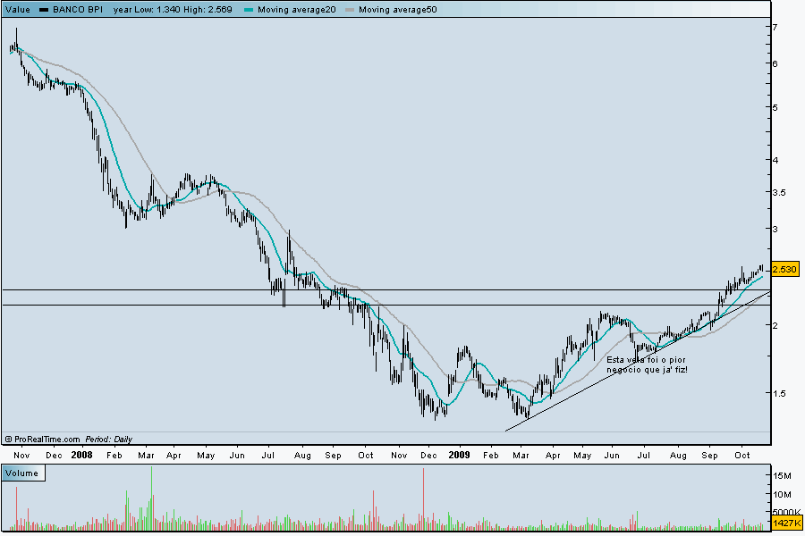This screenshot has width=805, height=536.
Task: Click the yellow 2.530 current price tag
Action: pyautogui.click(x=785, y=269)
